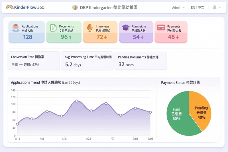The width and height of the screenshot is (228, 152).
Task: Click the Payments credit card icon
Action: click(161, 28)
